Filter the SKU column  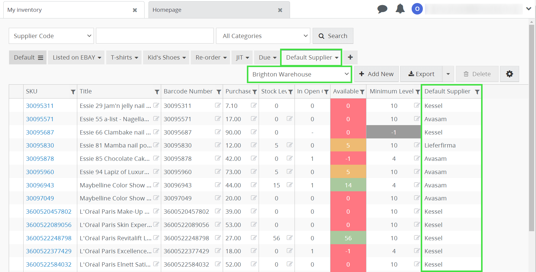[x=73, y=92]
